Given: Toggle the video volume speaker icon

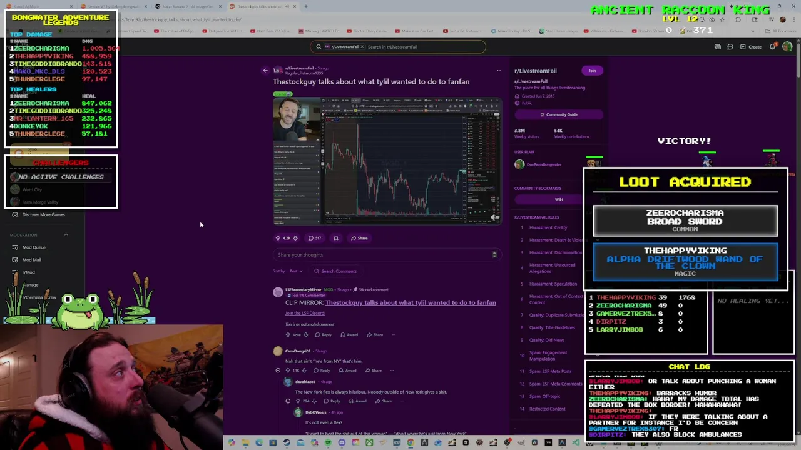Looking at the screenshot, I should pyautogui.click(x=494, y=217).
